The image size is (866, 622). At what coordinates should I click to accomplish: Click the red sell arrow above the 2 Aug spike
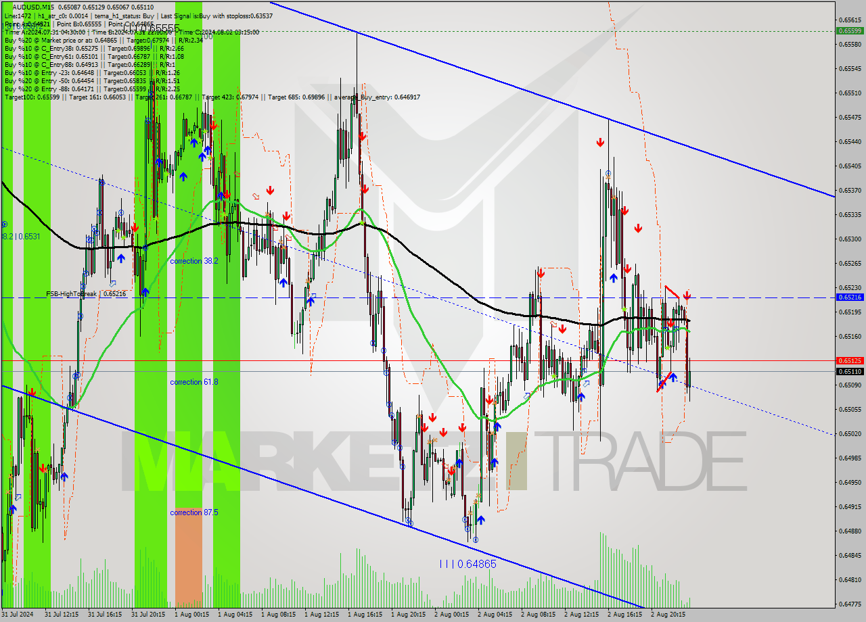pyautogui.click(x=600, y=143)
